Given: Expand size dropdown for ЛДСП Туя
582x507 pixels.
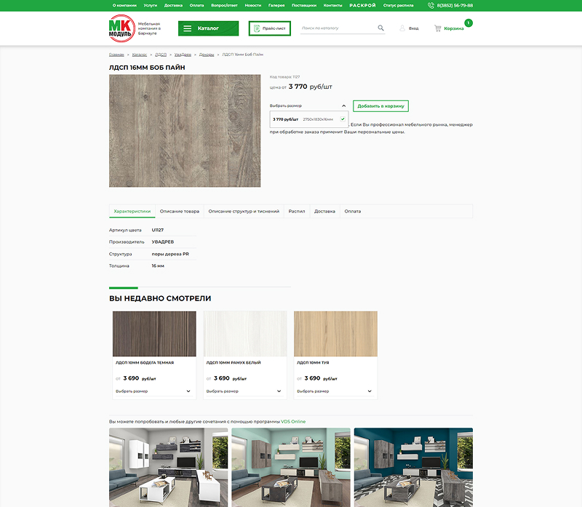Looking at the screenshot, I should (370, 391).
